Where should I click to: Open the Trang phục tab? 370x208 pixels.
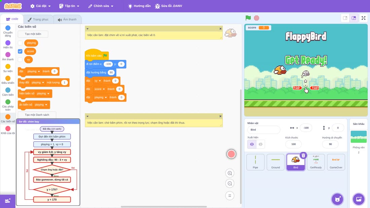point(38,20)
